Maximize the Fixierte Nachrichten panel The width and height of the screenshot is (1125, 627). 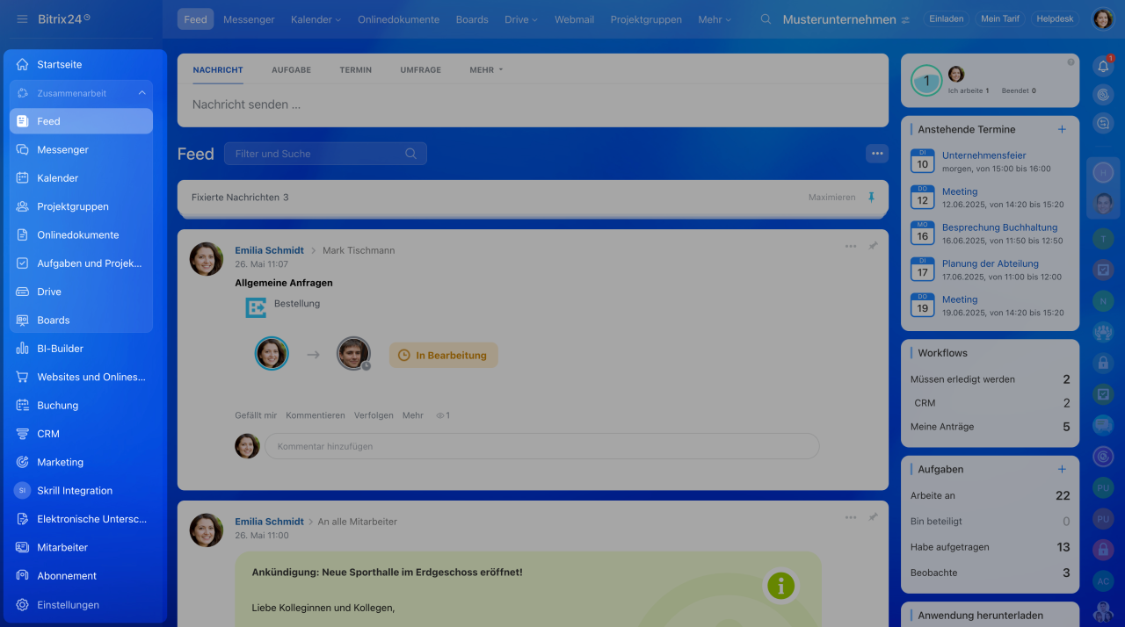831,198
